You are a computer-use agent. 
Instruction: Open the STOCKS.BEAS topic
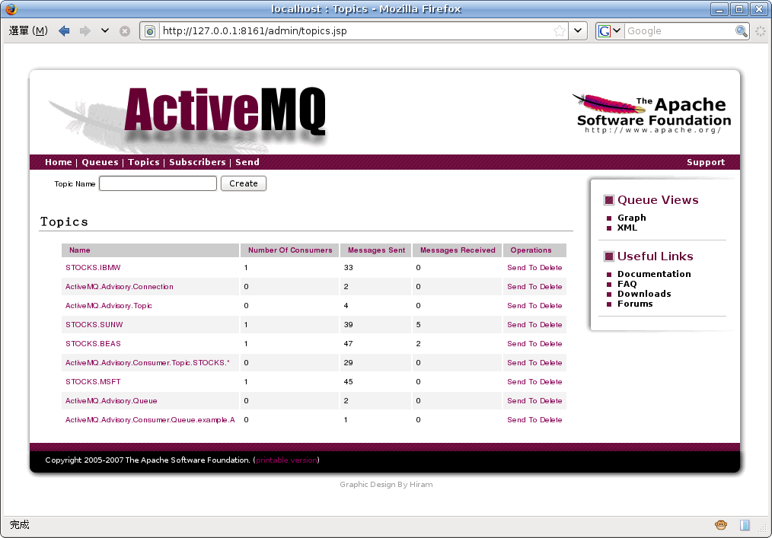[x=93, y=343]
